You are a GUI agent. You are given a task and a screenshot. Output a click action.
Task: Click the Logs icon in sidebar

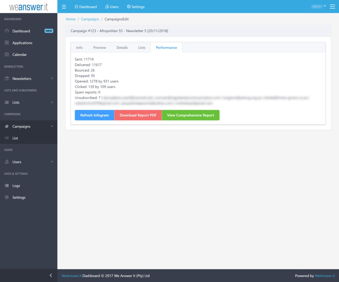[x=7, y=186]
